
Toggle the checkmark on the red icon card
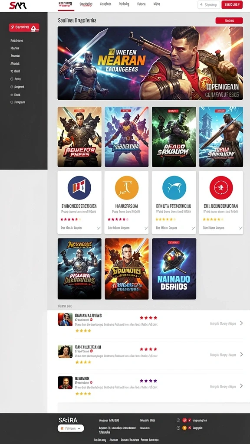pos(240,228)
